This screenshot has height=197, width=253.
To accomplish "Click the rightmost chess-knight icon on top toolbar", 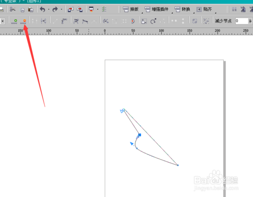I will [251, 9].
